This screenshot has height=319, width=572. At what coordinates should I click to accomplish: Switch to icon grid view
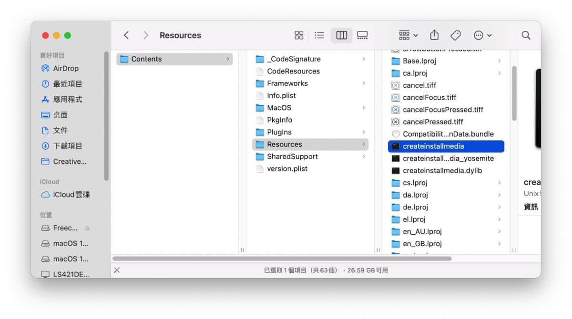(299, 35)
